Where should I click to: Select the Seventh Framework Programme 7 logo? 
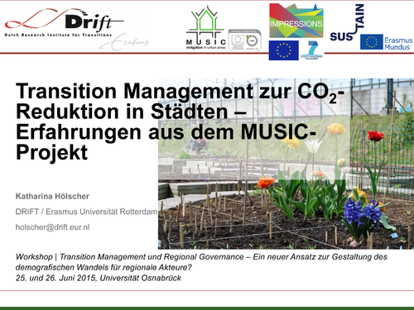pos(312,50)
